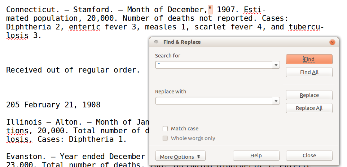Screen dimensions: 347x167
Task: Enable the Match case checkbox
Action: pyautogui.click(x=165, y=129)
